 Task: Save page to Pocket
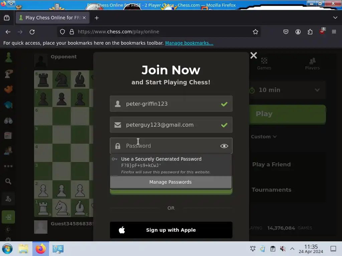pyautogui.click(x=286, y=32)
